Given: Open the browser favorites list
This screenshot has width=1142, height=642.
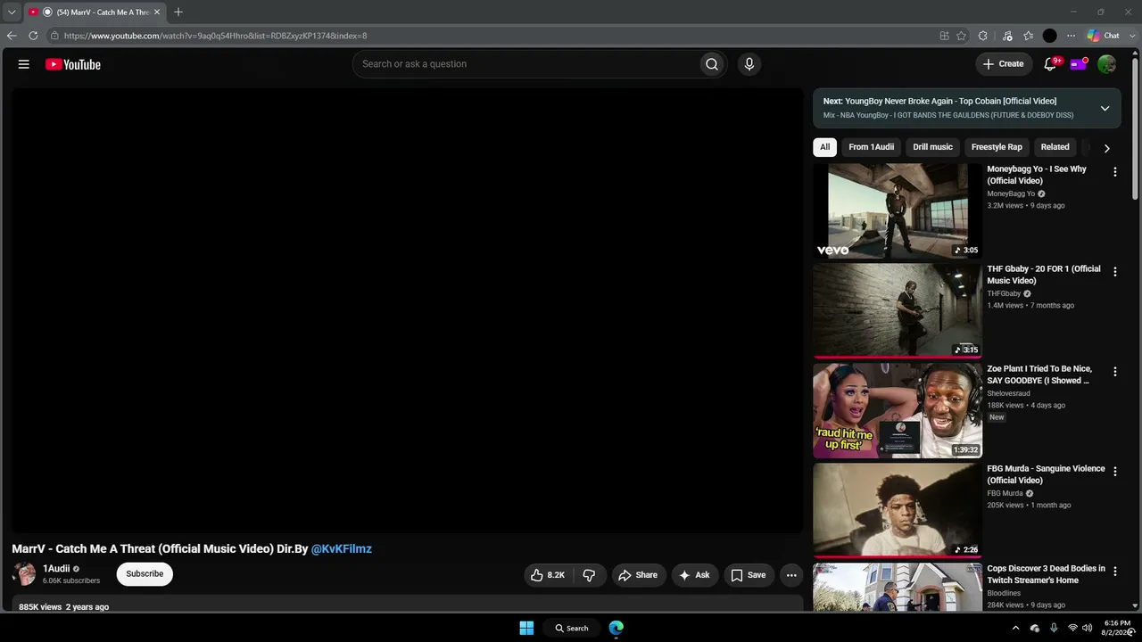Looking at the screenshot, I should 1029,36.
